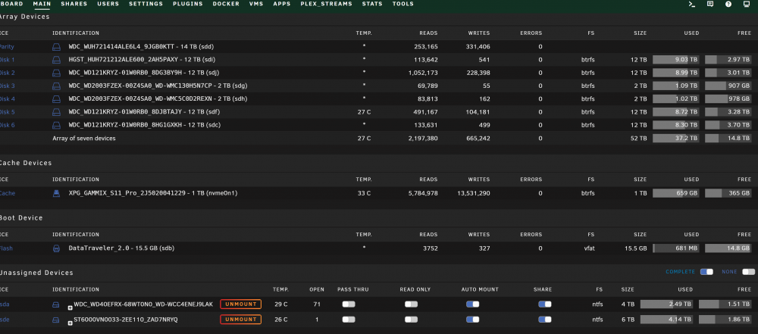Switch to DOCKER tab
The image size is (758, 334).
[x=226, y=4]
